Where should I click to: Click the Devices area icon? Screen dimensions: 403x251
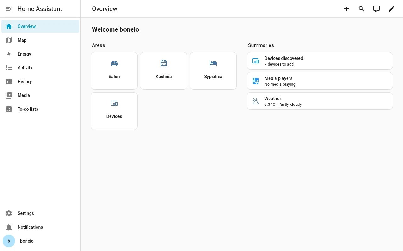click(114, 103)
